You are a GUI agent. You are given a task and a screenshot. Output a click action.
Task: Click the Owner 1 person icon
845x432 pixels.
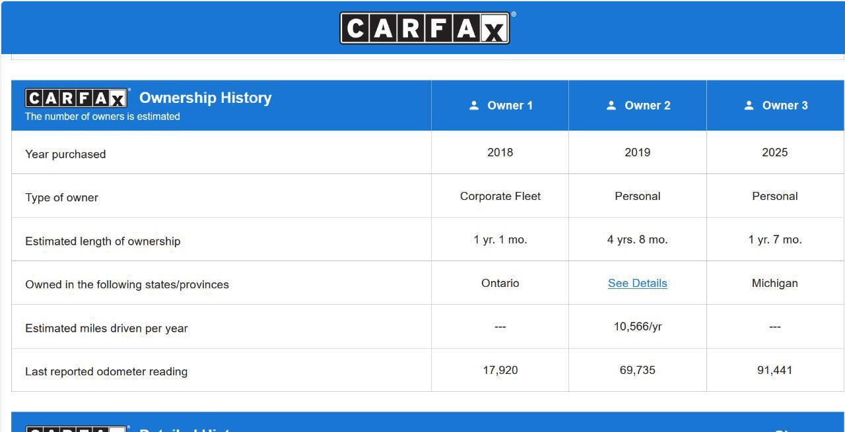point(474,106)
